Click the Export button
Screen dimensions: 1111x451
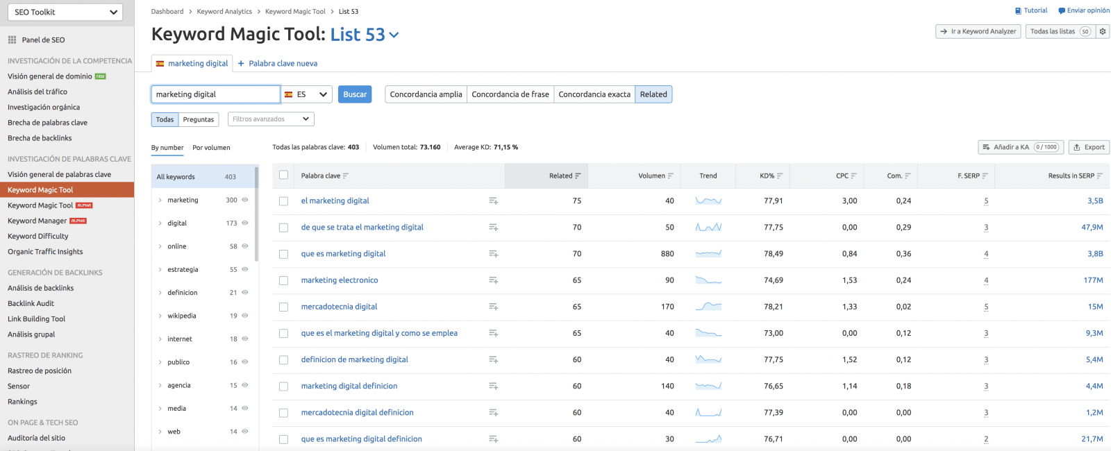(1089, 147)
